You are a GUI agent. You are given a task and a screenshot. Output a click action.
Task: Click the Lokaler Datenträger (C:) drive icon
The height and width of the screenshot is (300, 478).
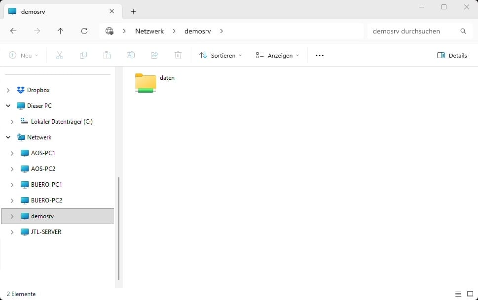tap(24, 121)
